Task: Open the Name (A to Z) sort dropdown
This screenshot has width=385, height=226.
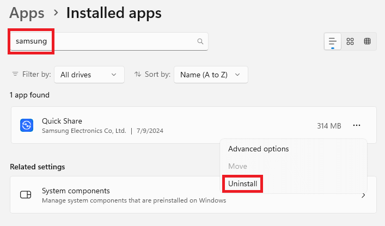Action: (x=210, y=75)
